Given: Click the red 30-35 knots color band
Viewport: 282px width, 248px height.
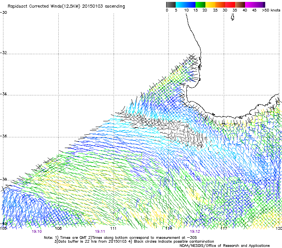Looking at the screenshot, I should coord(230,5).
